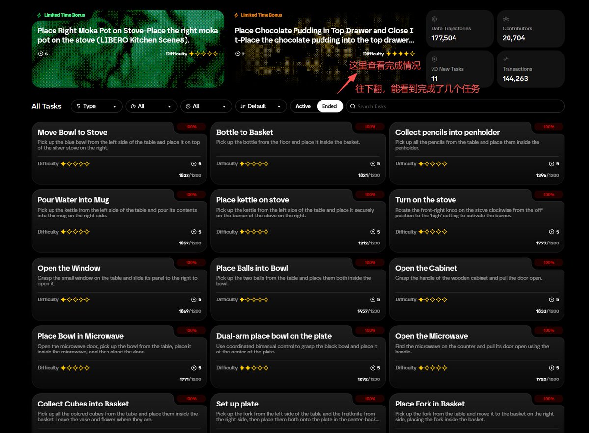
Task: Click the 100% badge on Turn on the stove
Action: [549, 194]
